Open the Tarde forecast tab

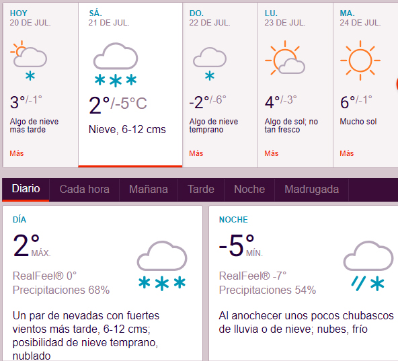[201, 190]
